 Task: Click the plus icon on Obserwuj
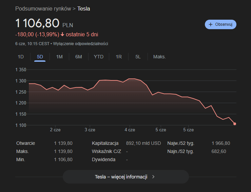click(x=211, y=24)
